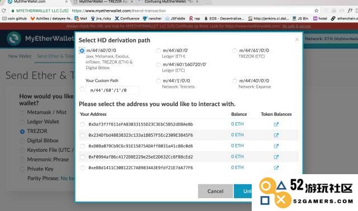This screenshot has width=358, height=211.
Task: Open the rap bookmark
Action: click(x=195, y=18)
